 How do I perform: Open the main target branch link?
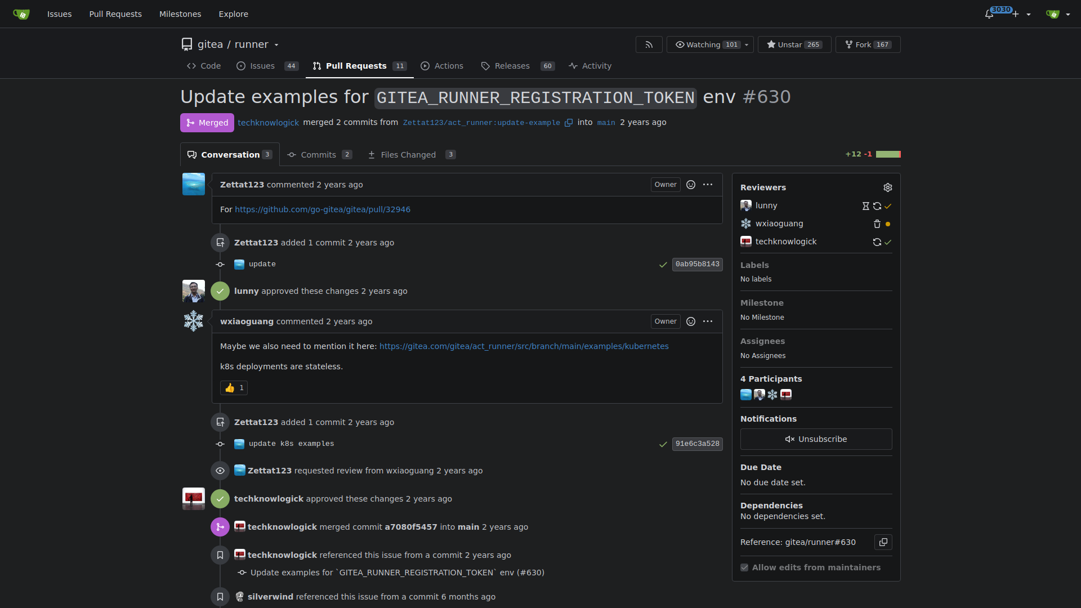tap(606, 123)
